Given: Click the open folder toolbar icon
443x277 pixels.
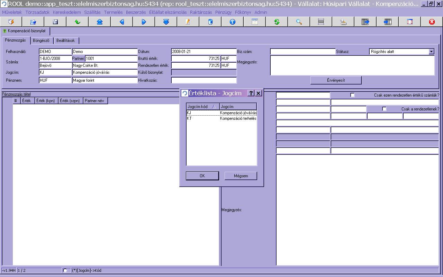Looking at the screenshot, I should [x=33, y=22].
